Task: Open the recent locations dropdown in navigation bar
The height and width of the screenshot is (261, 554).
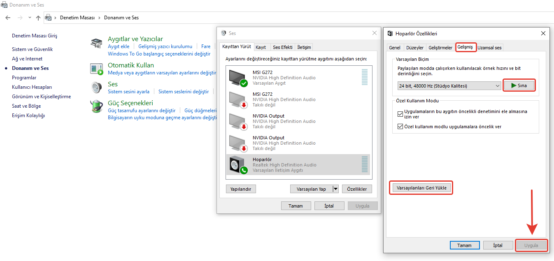Action: (30, 18)
